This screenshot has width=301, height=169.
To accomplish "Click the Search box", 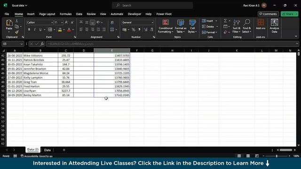I will (x=152, y=5).
